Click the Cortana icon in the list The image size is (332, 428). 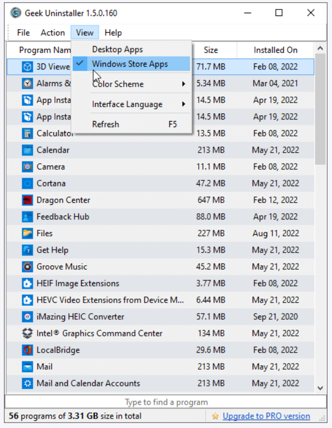27,183
